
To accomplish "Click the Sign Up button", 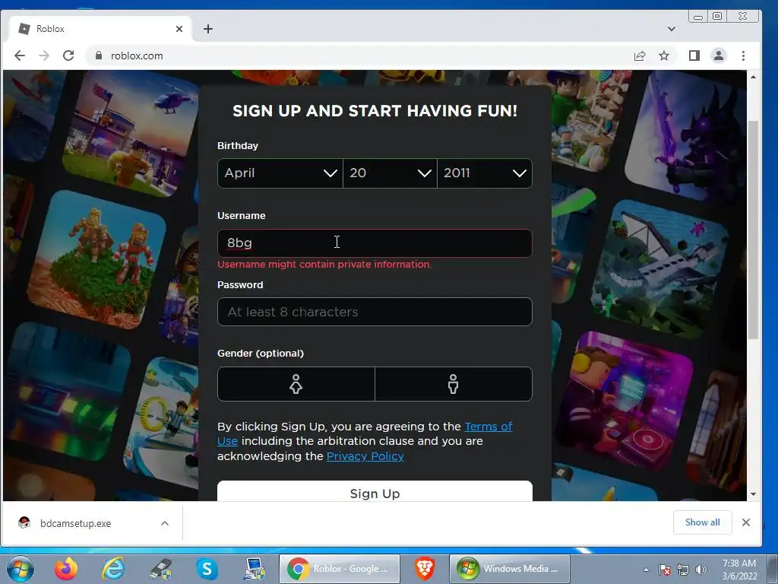I will pyautogui.click(x=375, y=492).
